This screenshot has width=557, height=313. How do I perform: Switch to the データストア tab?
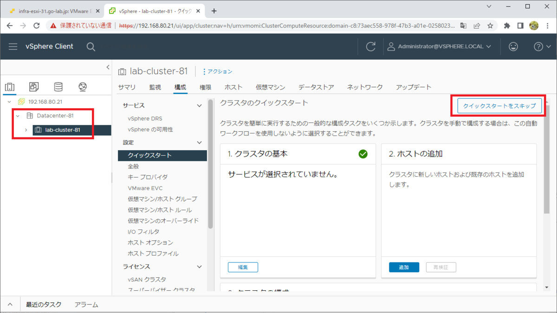click(x=316, y=87)
